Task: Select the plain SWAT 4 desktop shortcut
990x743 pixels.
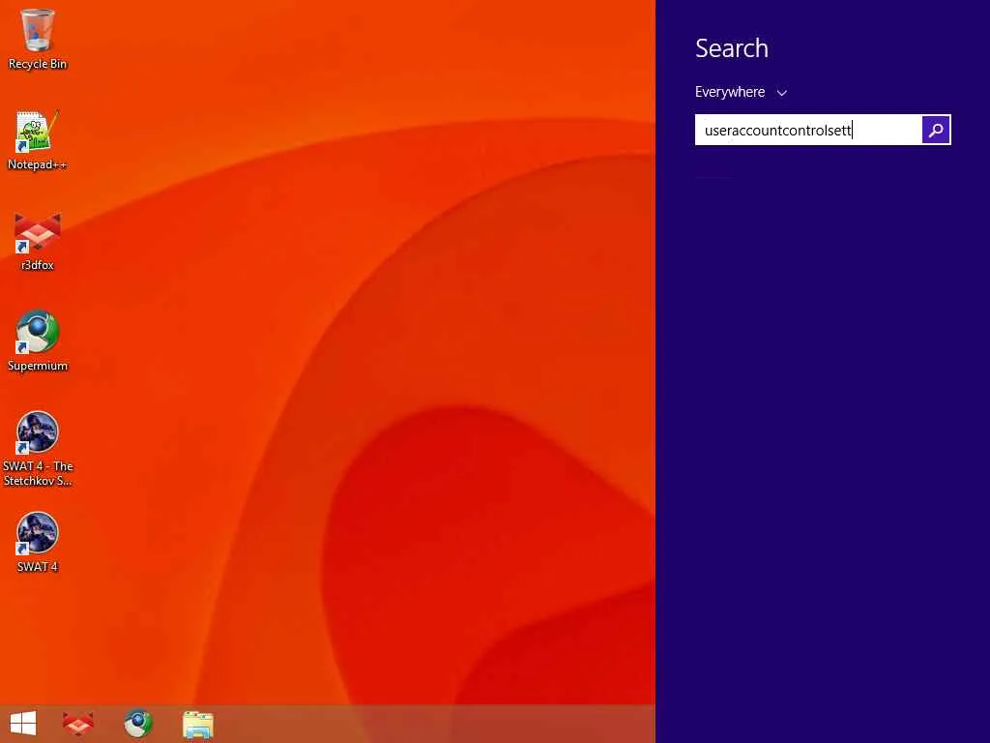Action: point(38,542)
